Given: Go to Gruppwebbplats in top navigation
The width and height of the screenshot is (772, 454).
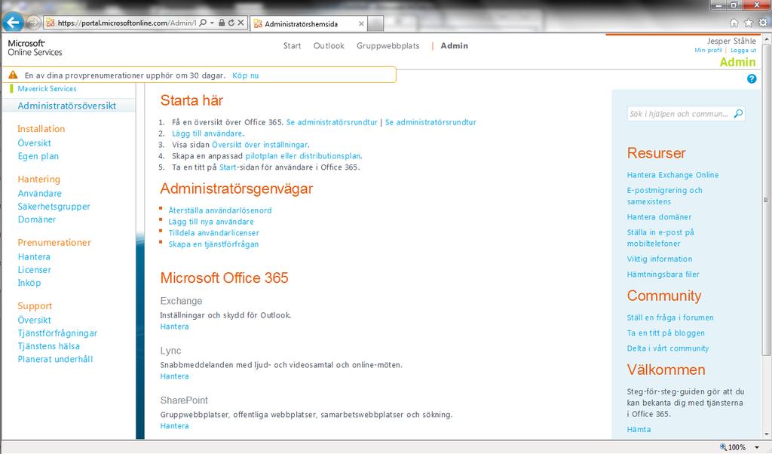Looking at the screenshot, I should coord(388,46).
